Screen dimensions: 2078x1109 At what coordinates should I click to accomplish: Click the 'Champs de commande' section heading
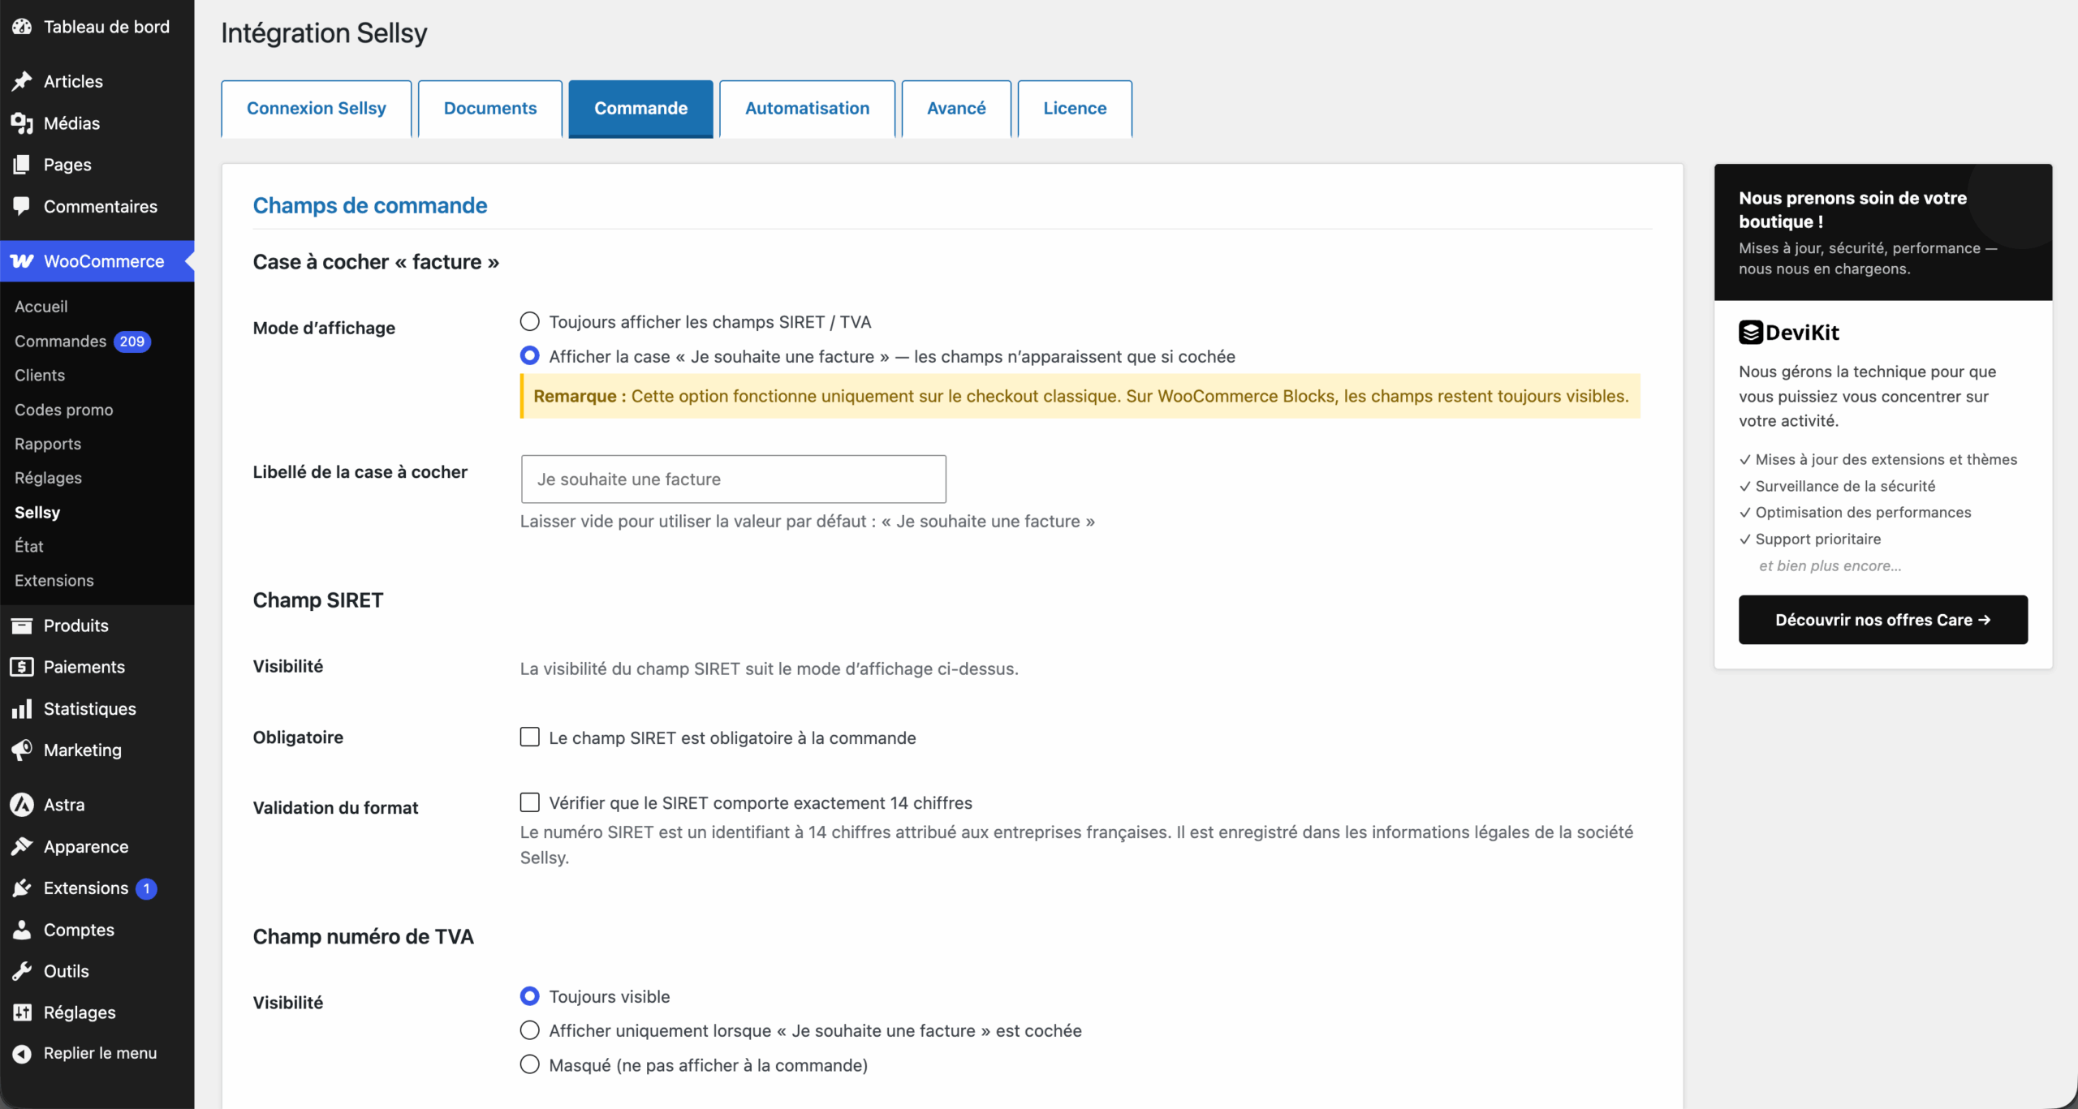[x=370, y=206]
